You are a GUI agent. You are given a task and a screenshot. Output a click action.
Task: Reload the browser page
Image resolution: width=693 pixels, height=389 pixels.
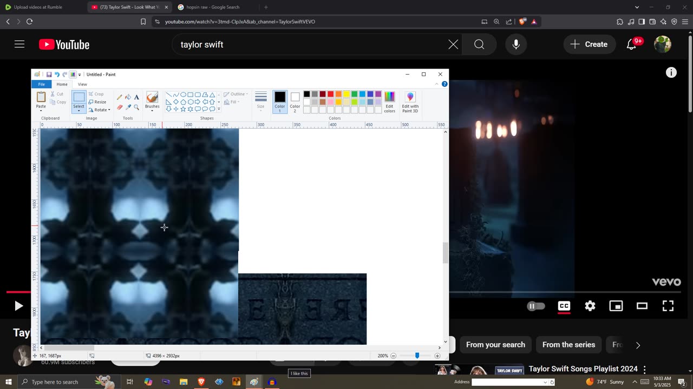click(29, 22)
